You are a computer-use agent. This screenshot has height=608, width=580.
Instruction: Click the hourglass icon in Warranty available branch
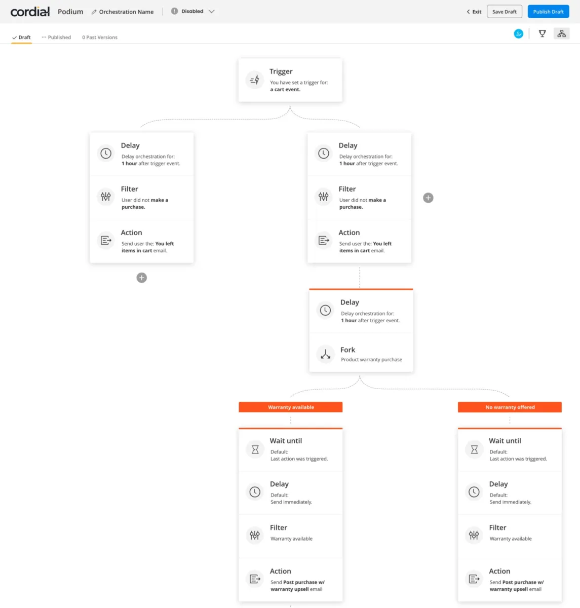(x=255, y=449)
